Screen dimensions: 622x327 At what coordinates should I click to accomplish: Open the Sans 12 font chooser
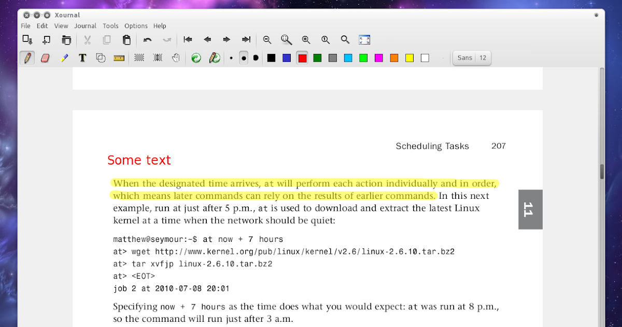click(x=472, y=58)
